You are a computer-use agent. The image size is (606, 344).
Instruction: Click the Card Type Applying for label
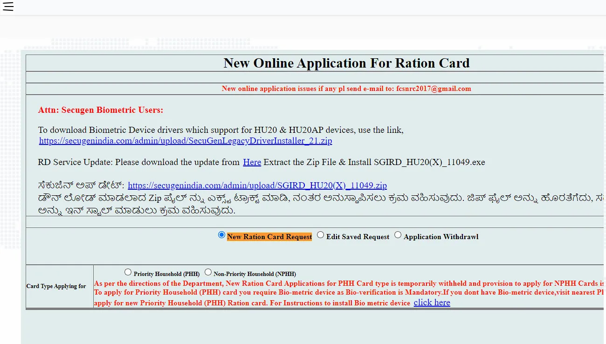56,286
